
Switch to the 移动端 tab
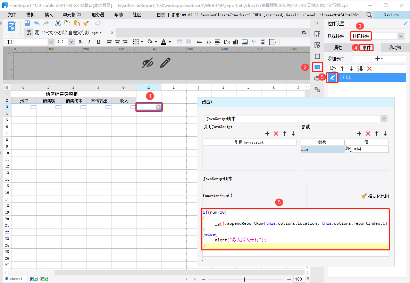tap(395, 48)
